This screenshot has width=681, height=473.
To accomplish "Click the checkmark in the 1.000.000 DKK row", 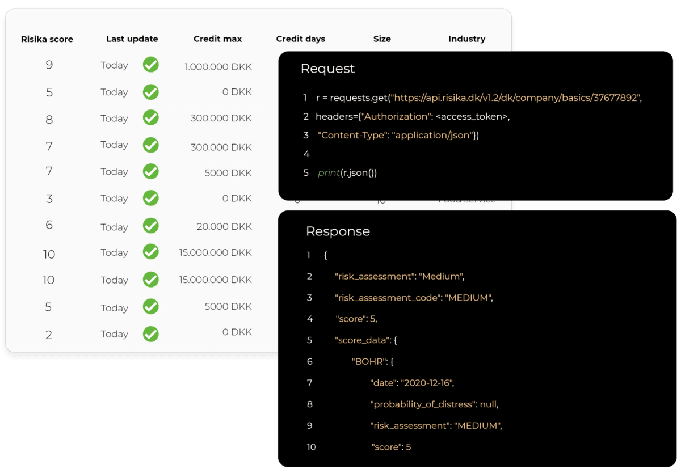I will pyautogui.click(x=150, y=65).
